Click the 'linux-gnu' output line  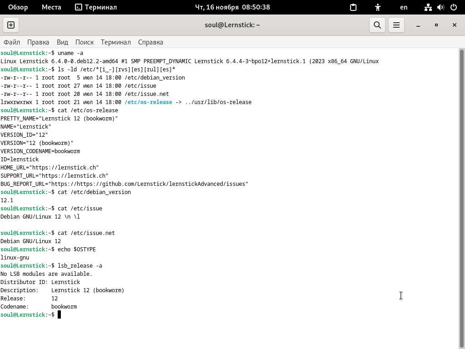(x=15, y=258)
